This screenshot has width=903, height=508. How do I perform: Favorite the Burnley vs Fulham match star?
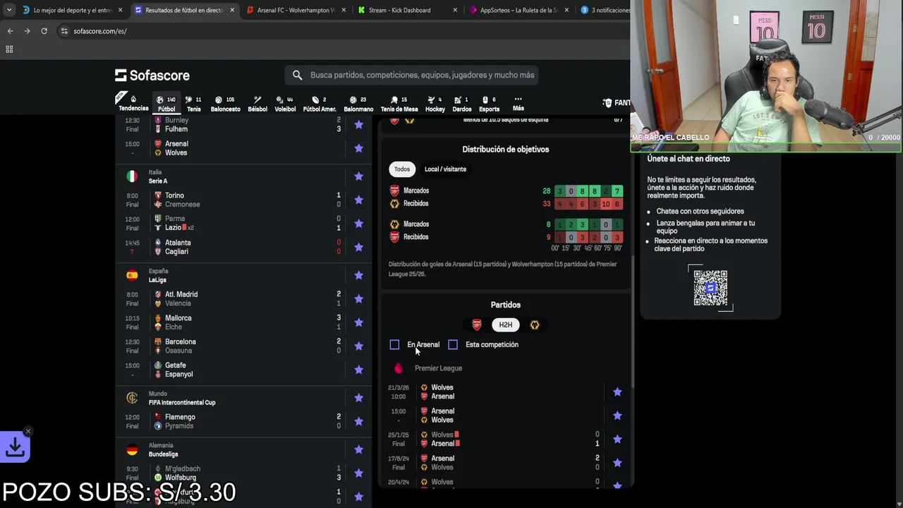point(358,125)
